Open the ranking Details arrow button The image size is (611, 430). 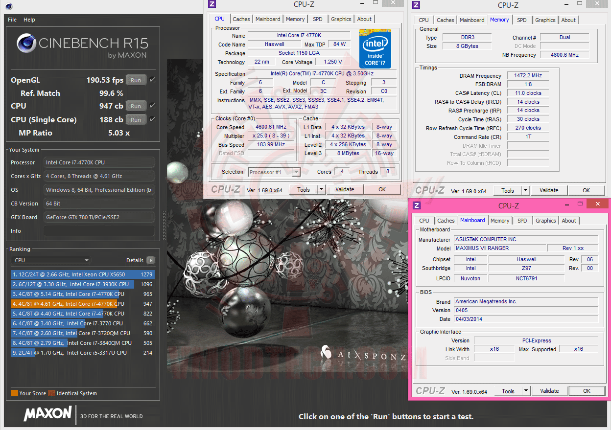[151, 260]
